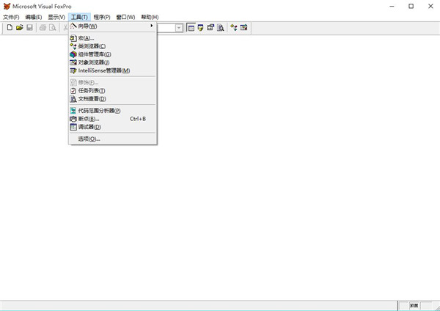Viewport: 440px width, 311px height.
Task: Click the Open folder toolbar icon
Action: pyautogui.click(x=20, y=28)
